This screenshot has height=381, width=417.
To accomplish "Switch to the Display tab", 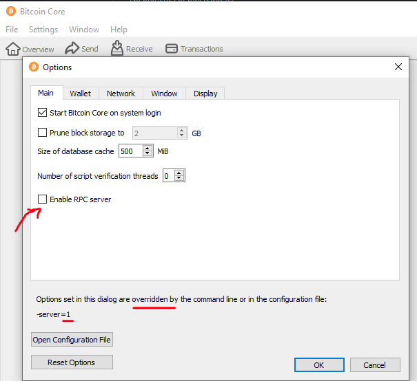I will [x=205, y=94].
